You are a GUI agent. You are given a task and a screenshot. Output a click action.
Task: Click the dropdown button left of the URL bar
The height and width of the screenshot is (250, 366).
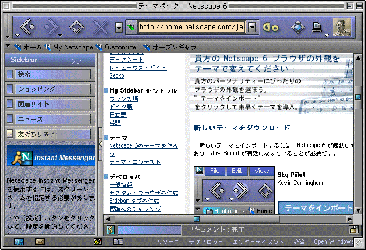pyautogui.click(x=119, y=28)
